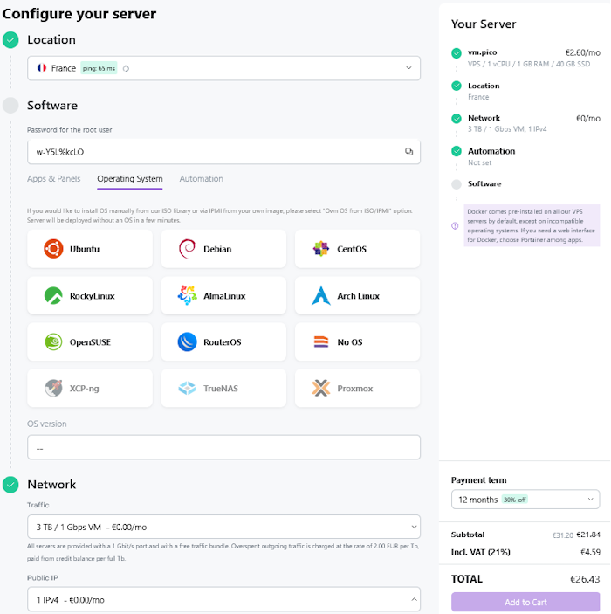
Task: Copy the root password with the copy icon
Action: (x=408, y=152)
